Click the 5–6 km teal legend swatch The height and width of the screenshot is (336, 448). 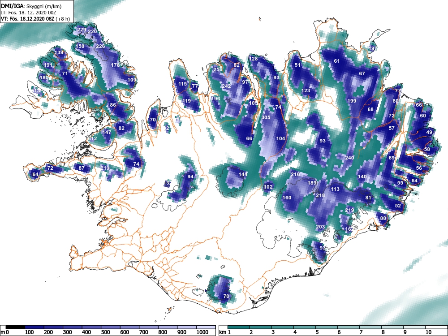tap(327, 327)
